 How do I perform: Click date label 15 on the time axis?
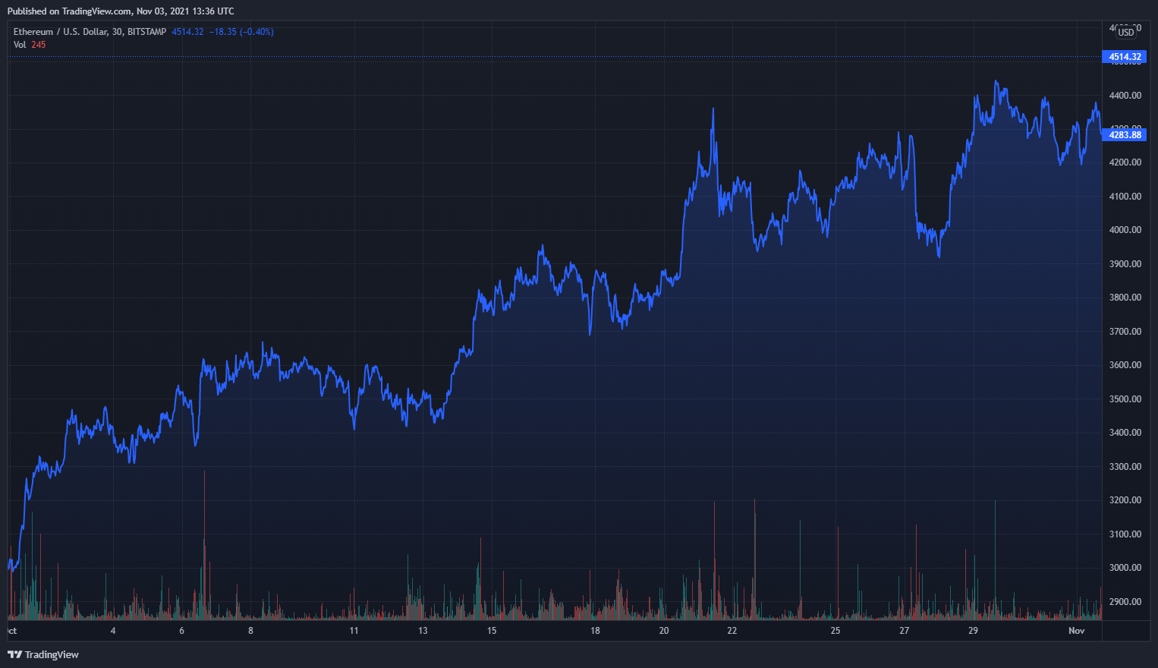pyautogui.click(x=492, y=631)
